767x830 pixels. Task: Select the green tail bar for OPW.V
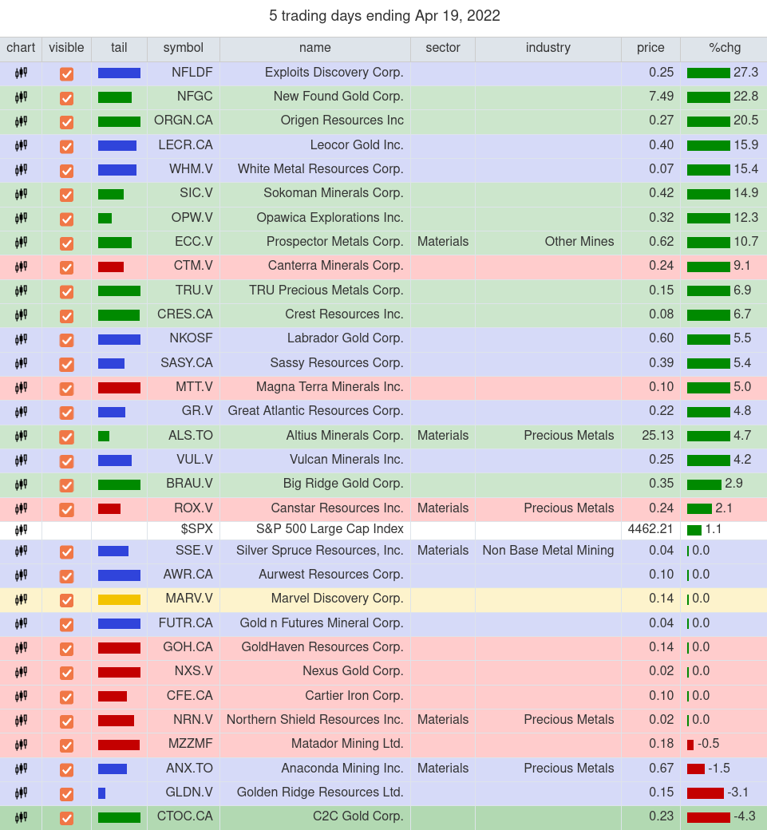[x=105, y=218]
